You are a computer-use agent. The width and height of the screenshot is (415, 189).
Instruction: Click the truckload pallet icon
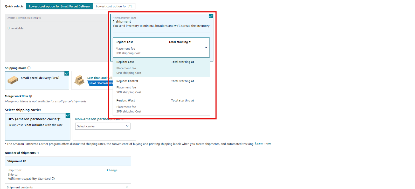pos(79,80)
